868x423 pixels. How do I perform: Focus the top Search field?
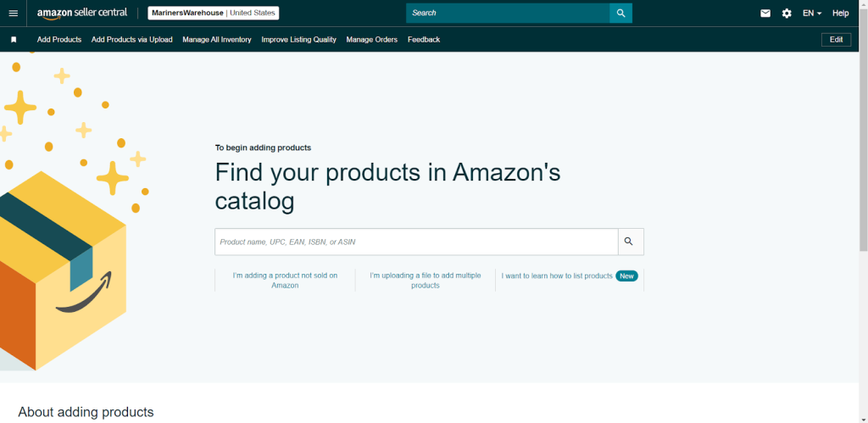(x=508, y=14)
